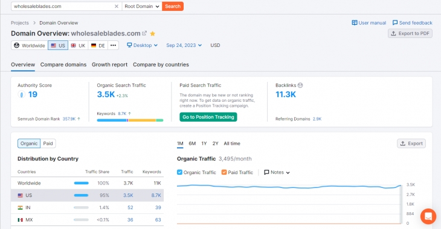Uncheck the Organic Traffic checkbox
Viewport: 441px width, 229px height.
(x=179, y=172)
